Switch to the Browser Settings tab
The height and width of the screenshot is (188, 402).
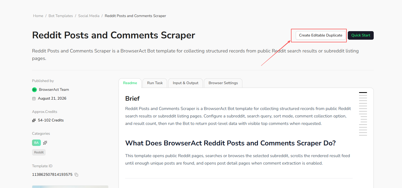tap(223, 83)
